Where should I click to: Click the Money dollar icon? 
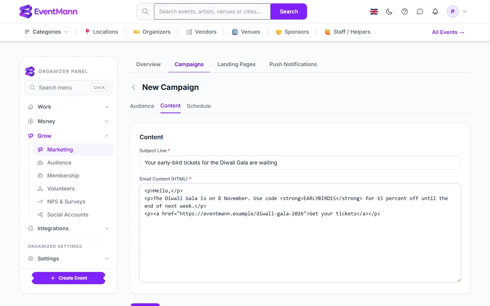[31, 121]
